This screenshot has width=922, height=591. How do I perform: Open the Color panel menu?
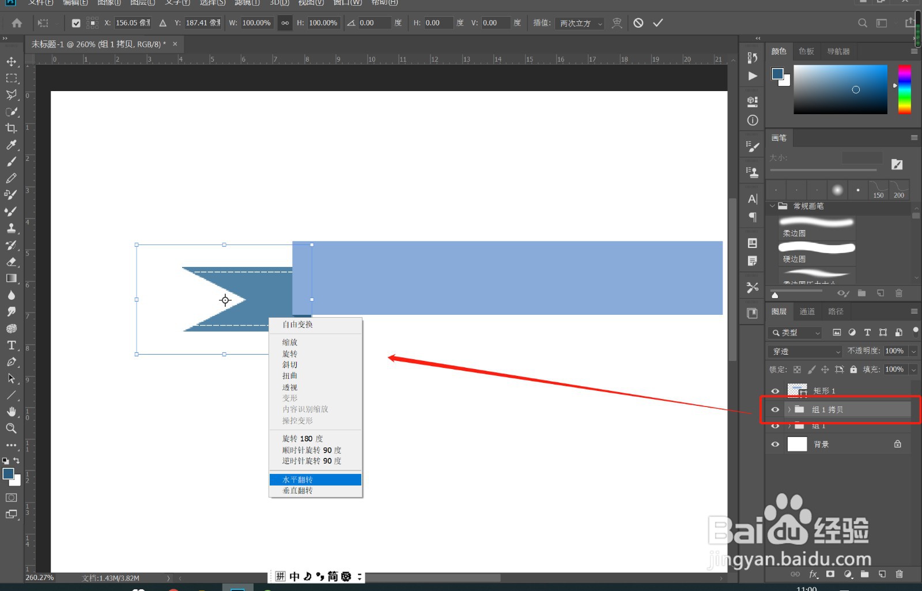pyautogui.click(x=914, y=51)
